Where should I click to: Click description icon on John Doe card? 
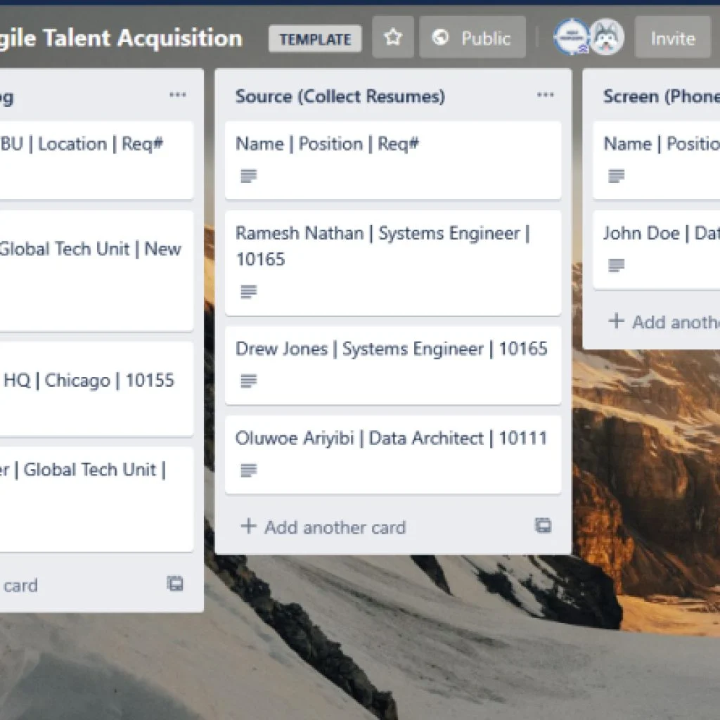616,266
